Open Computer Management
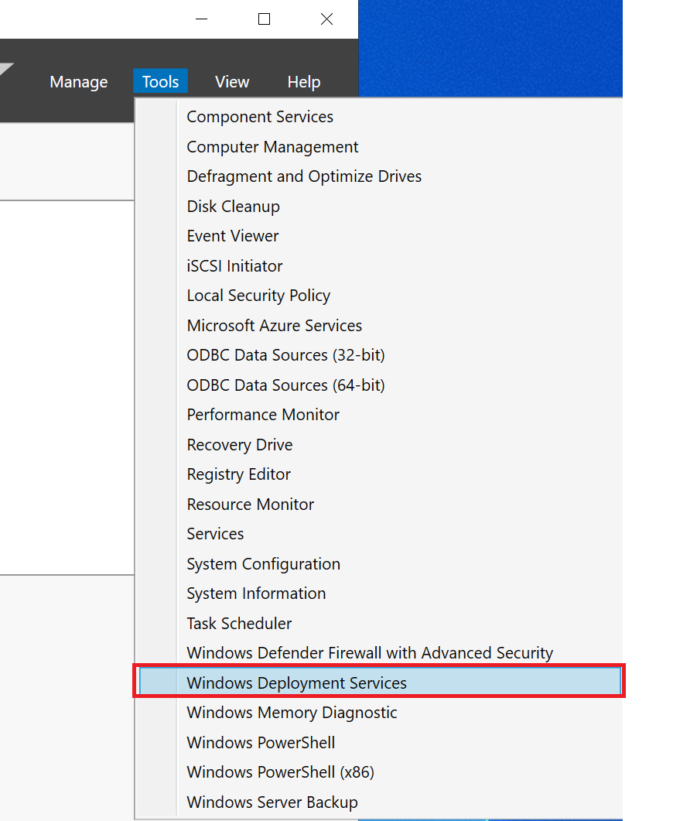 point(272,146)
